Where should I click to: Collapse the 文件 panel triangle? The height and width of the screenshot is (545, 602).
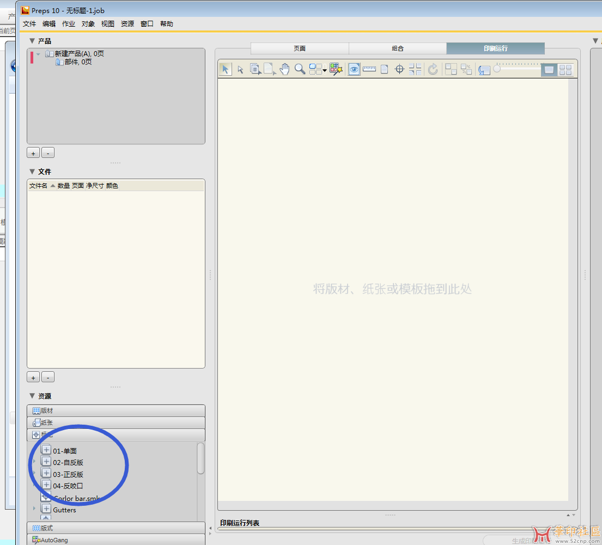coord(32,172)
